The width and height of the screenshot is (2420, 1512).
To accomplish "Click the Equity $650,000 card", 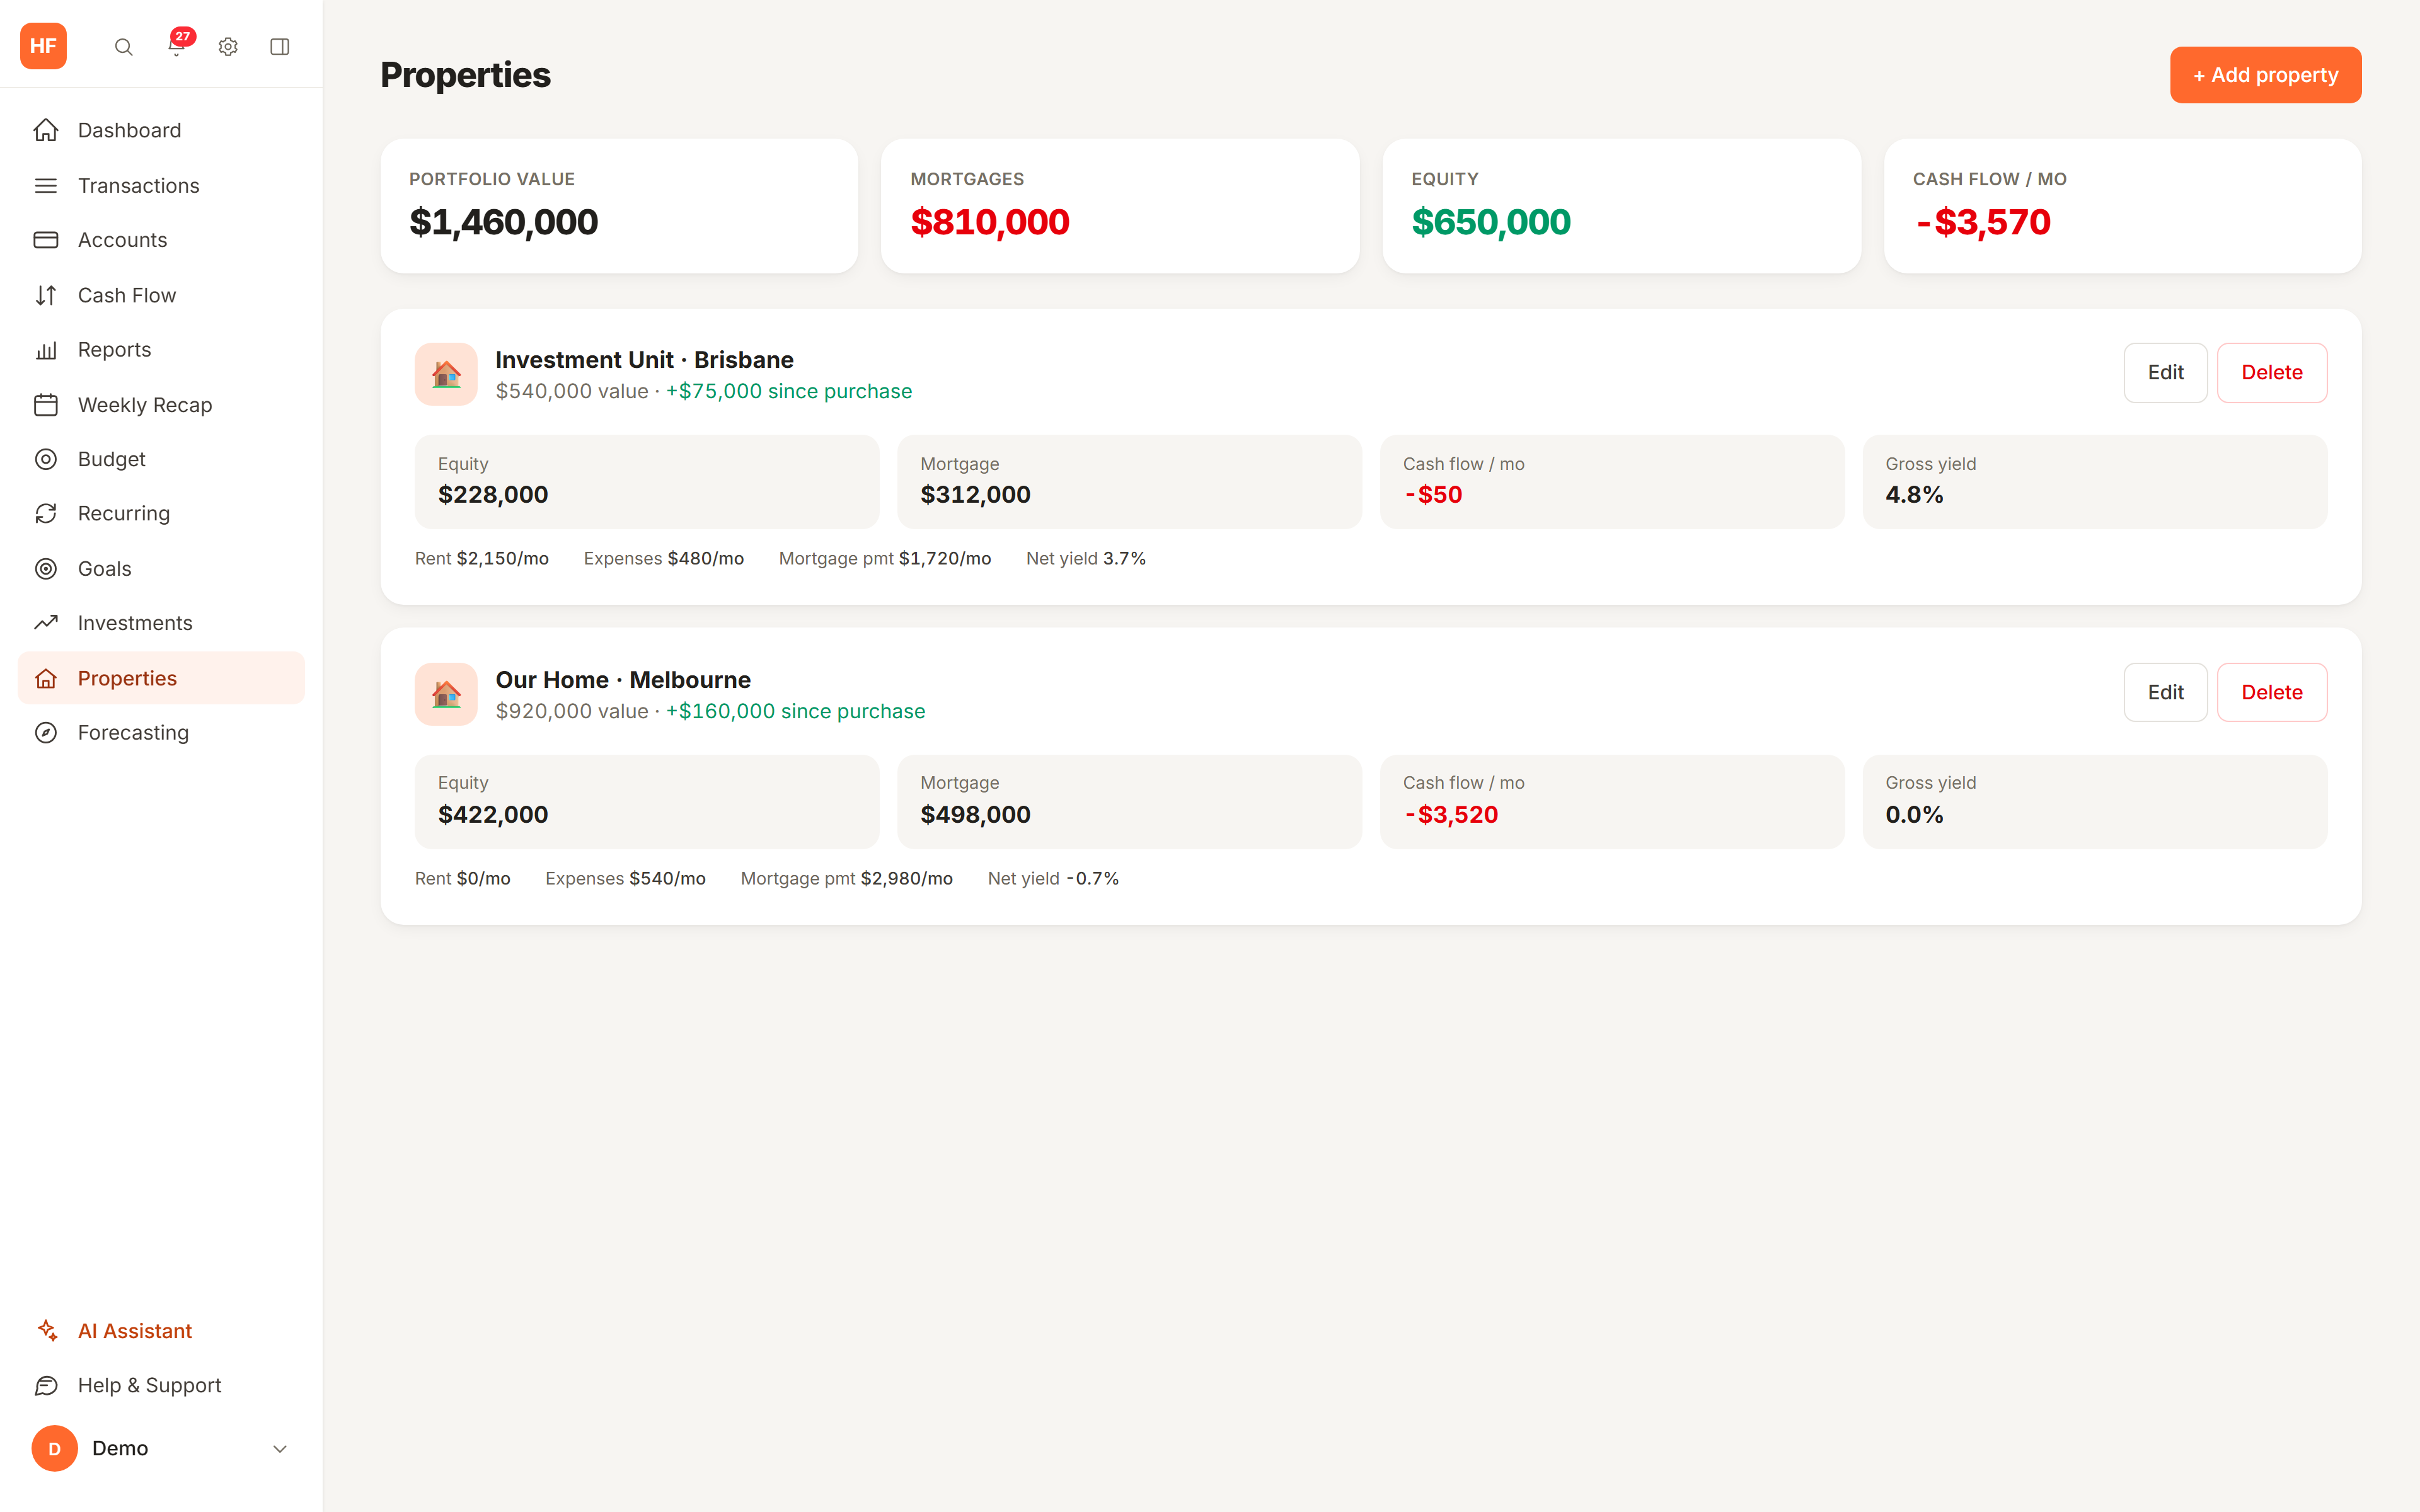I will 1621,206.
